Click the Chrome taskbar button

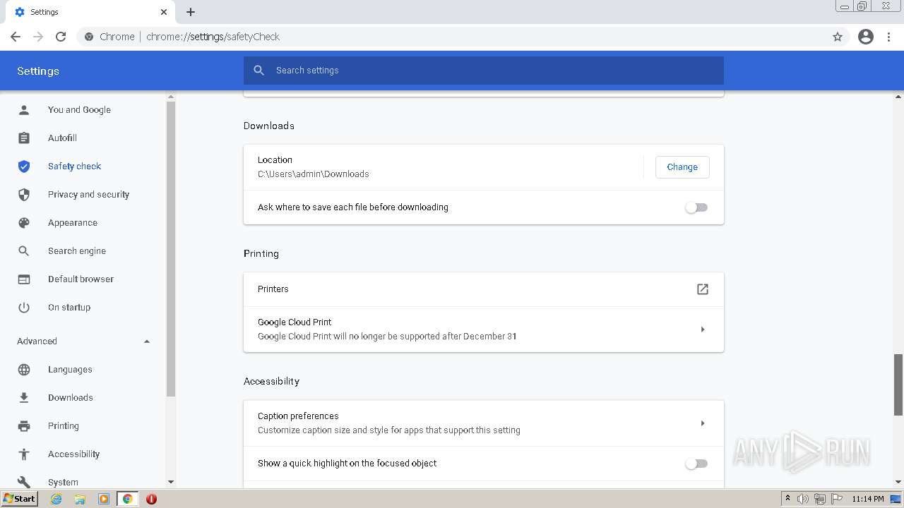coord(128,499)
